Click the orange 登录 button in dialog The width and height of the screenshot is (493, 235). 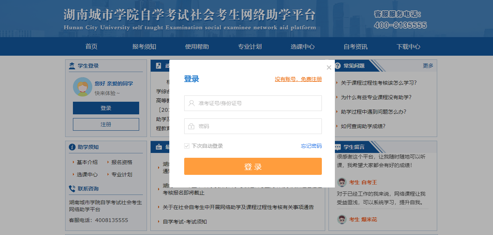tap(253, 166)
